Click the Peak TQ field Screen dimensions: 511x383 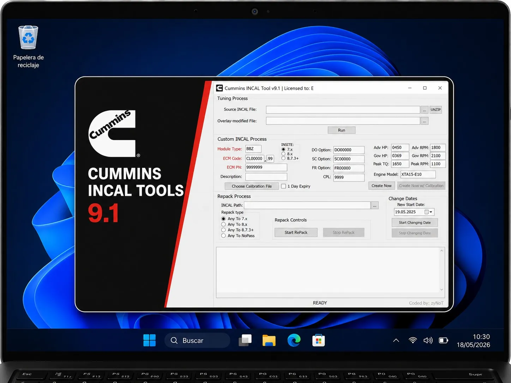pos(400,164)
